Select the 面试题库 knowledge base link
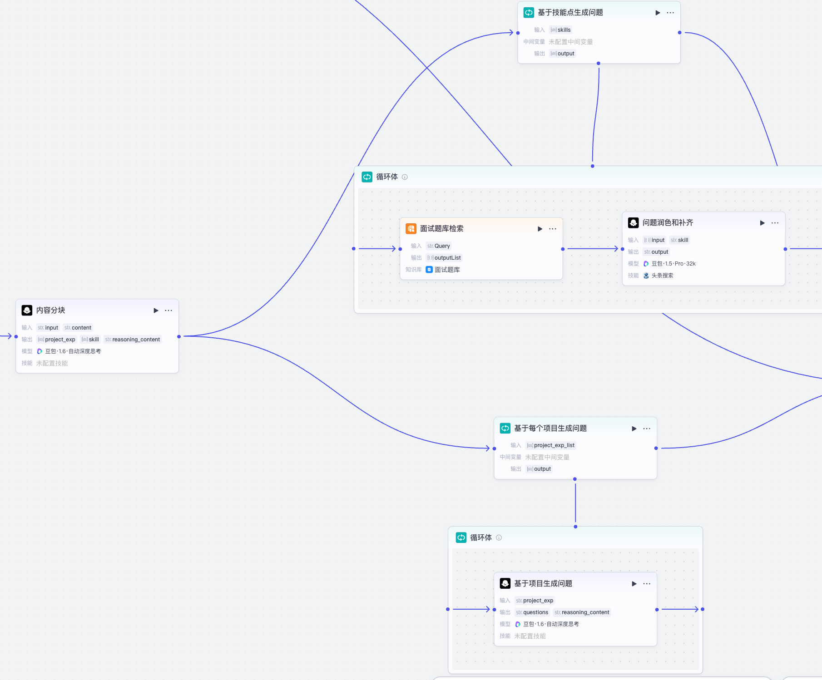 coord(447,270)
